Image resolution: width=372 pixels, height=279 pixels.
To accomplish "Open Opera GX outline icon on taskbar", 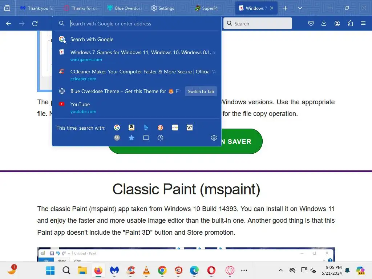I will tap(230, 270).
